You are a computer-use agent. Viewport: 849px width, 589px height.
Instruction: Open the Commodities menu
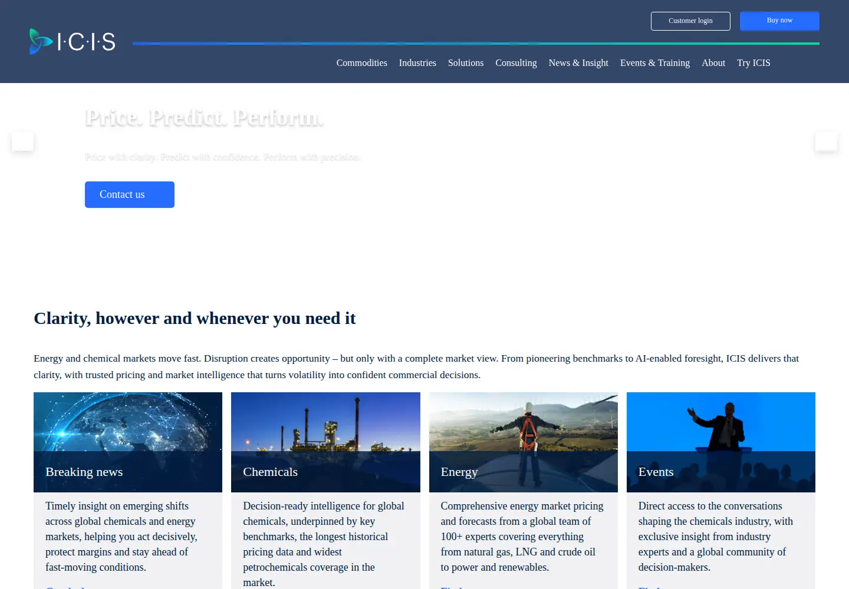tap(361, 63)
